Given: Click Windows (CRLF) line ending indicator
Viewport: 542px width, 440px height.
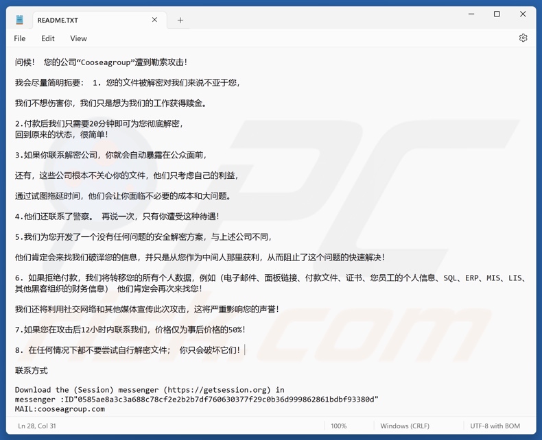Looking at the screenshot, I should [x=405, y=426].
